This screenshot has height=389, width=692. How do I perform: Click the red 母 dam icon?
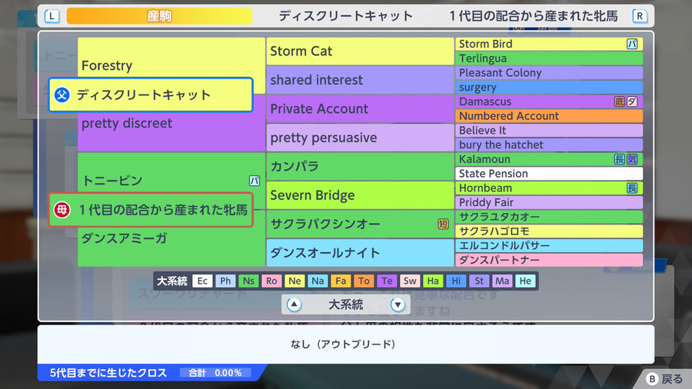pyautogui.click(x=62, y=210)
